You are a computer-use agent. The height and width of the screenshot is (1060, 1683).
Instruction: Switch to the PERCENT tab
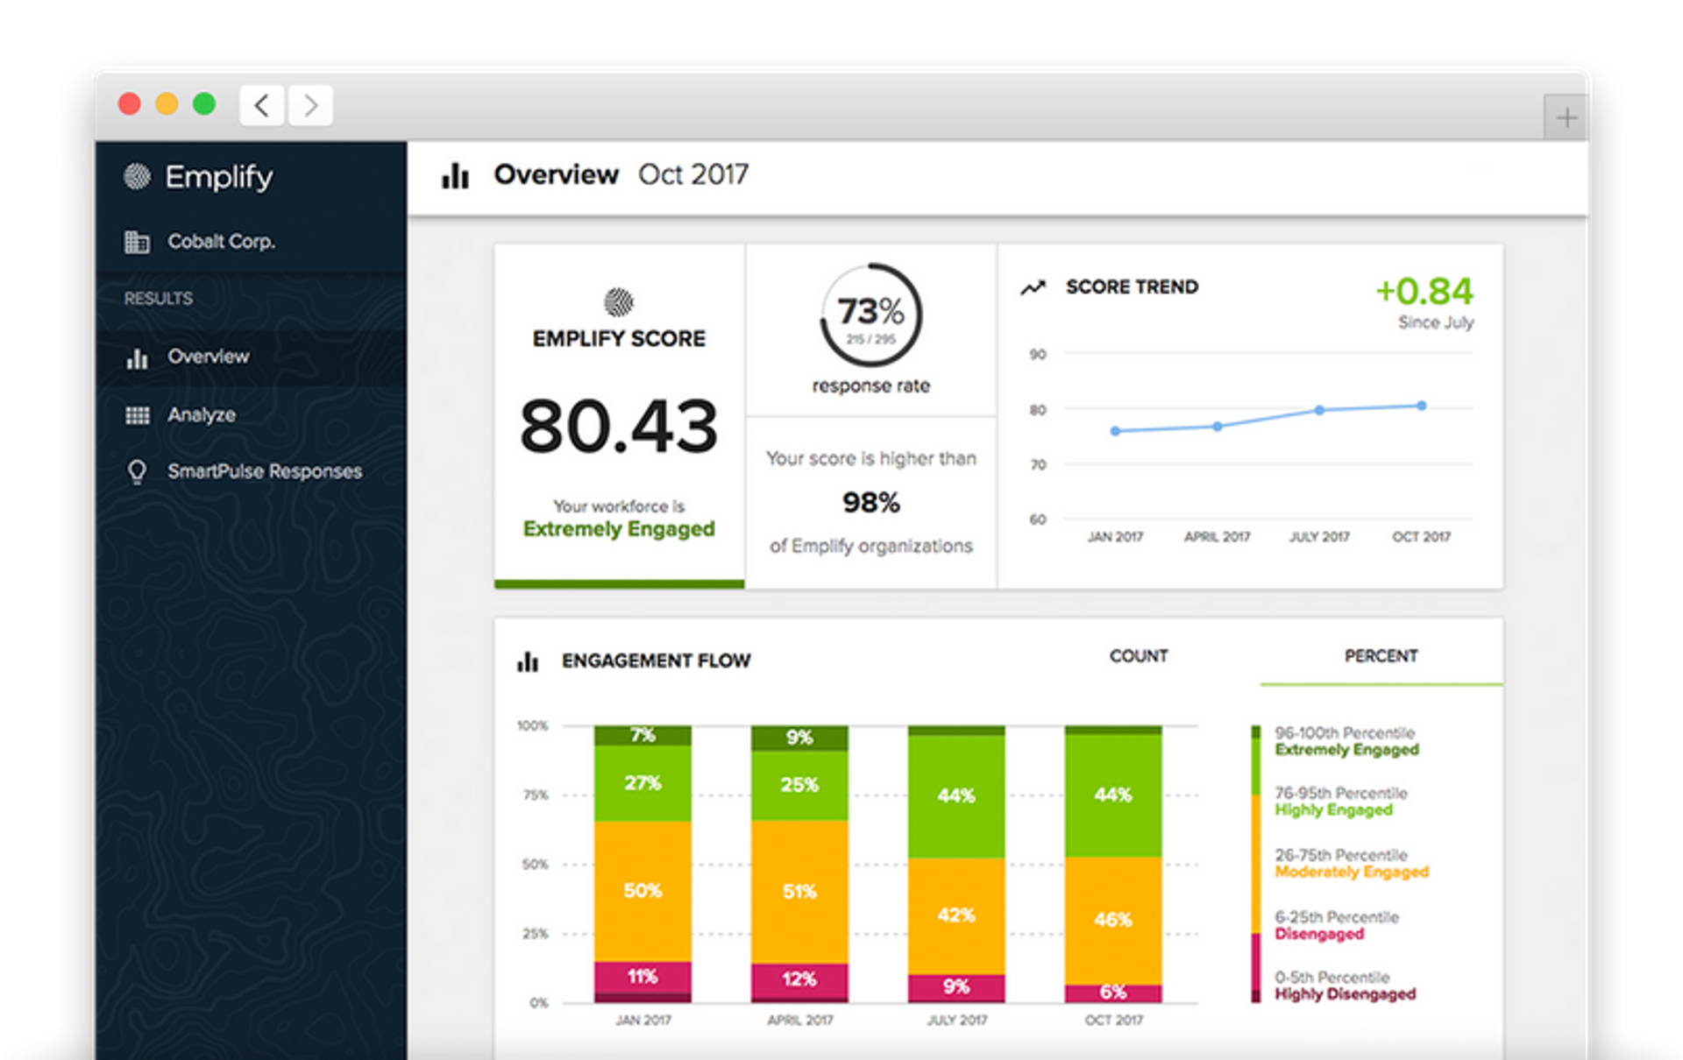point(1382,655)
